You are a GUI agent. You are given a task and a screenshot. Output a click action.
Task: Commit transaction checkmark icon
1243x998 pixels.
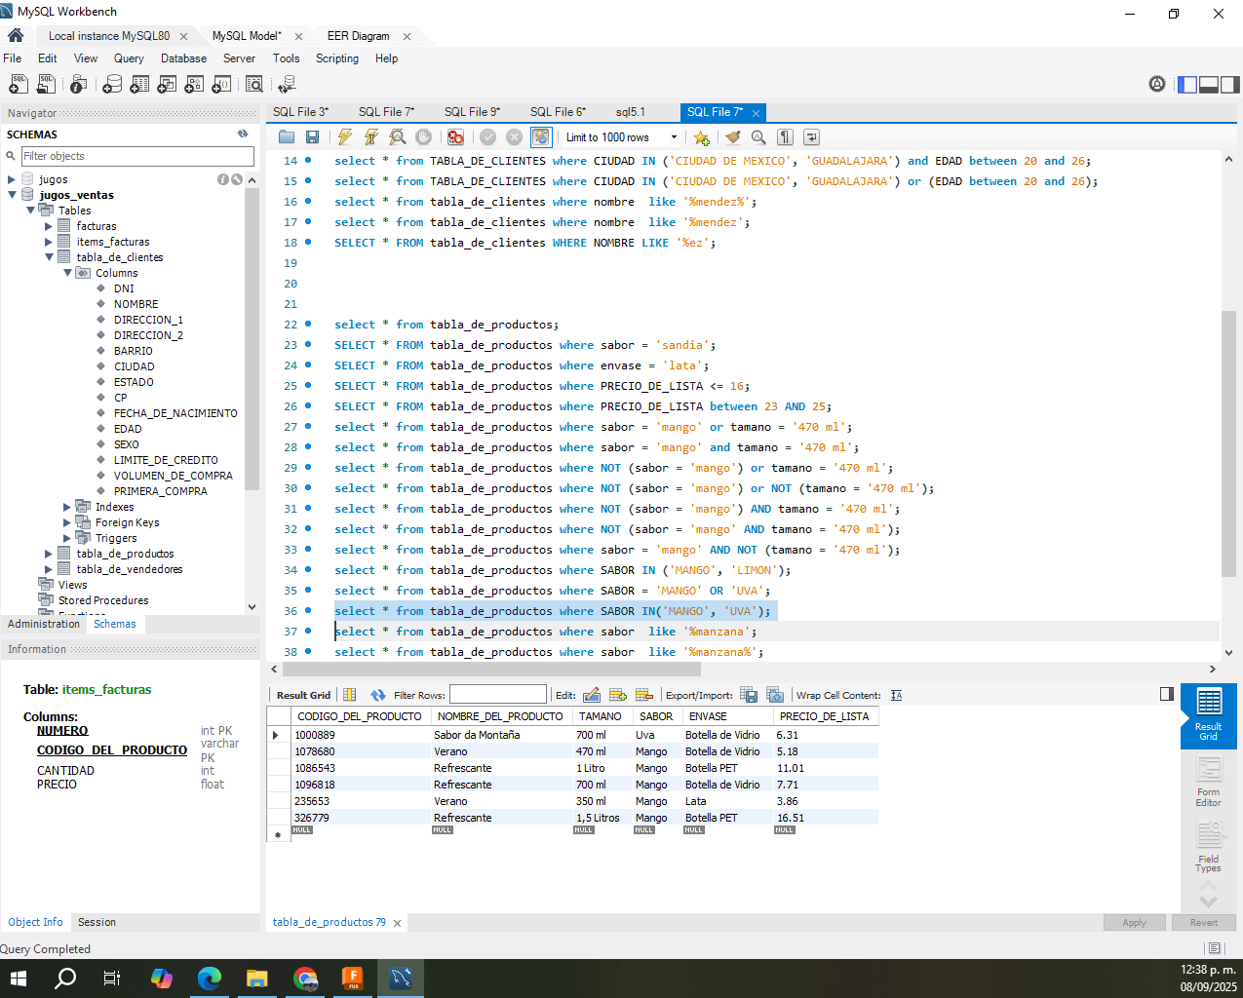(x=488, y=137)
